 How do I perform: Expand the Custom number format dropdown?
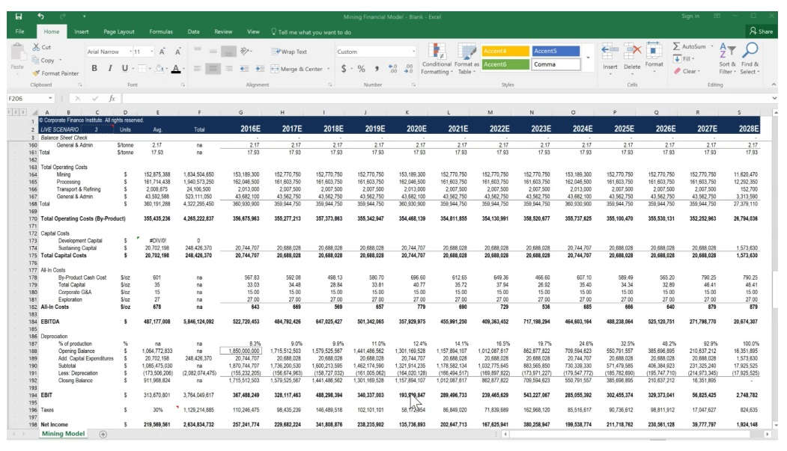(x=413, y=52)
